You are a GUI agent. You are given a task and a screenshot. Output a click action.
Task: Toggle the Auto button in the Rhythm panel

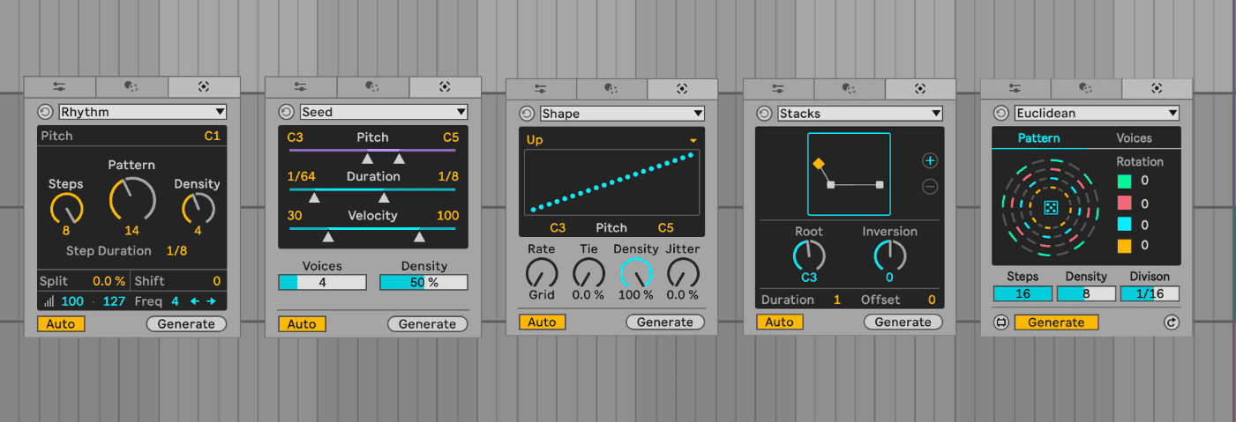click(61, 323)
